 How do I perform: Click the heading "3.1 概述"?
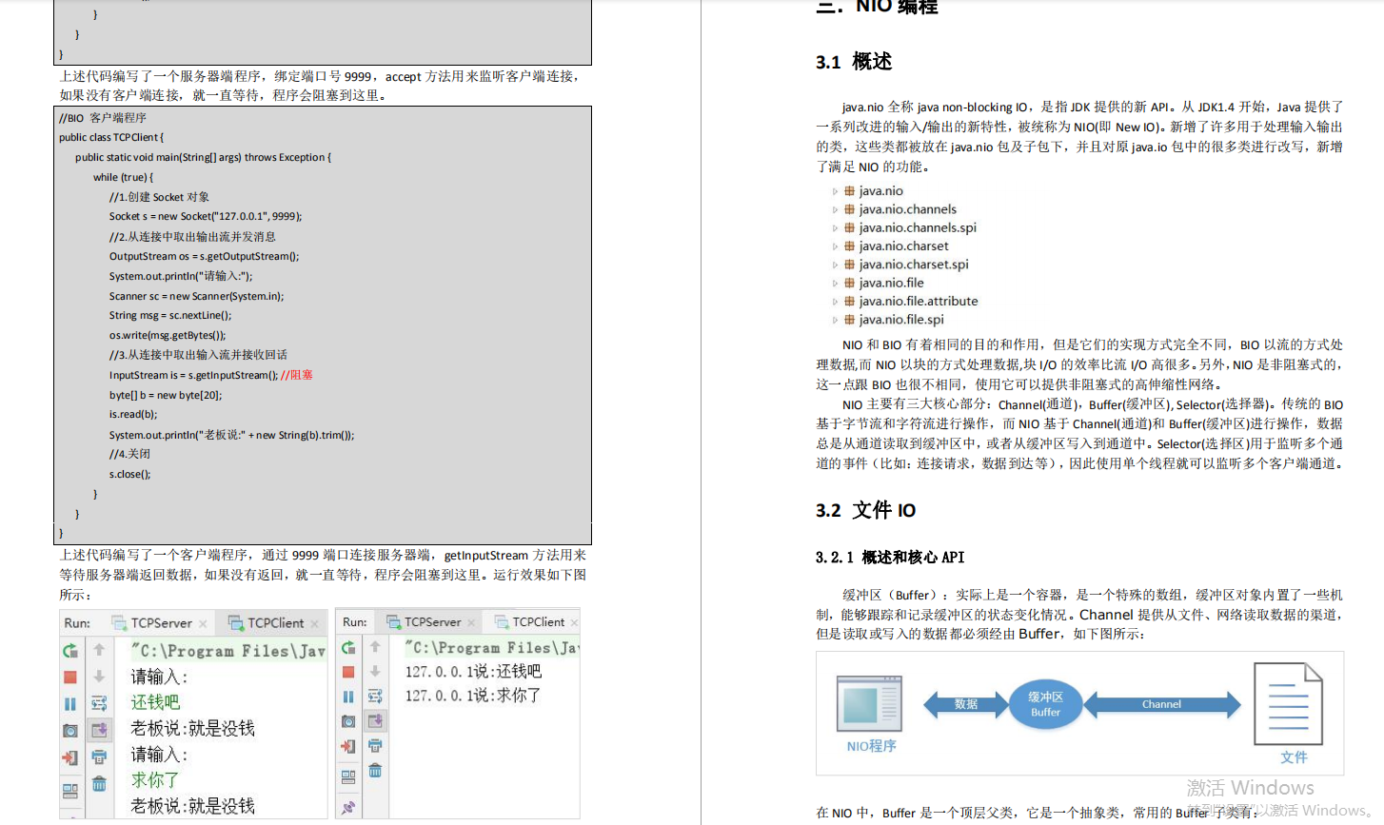tap(854, 62)
